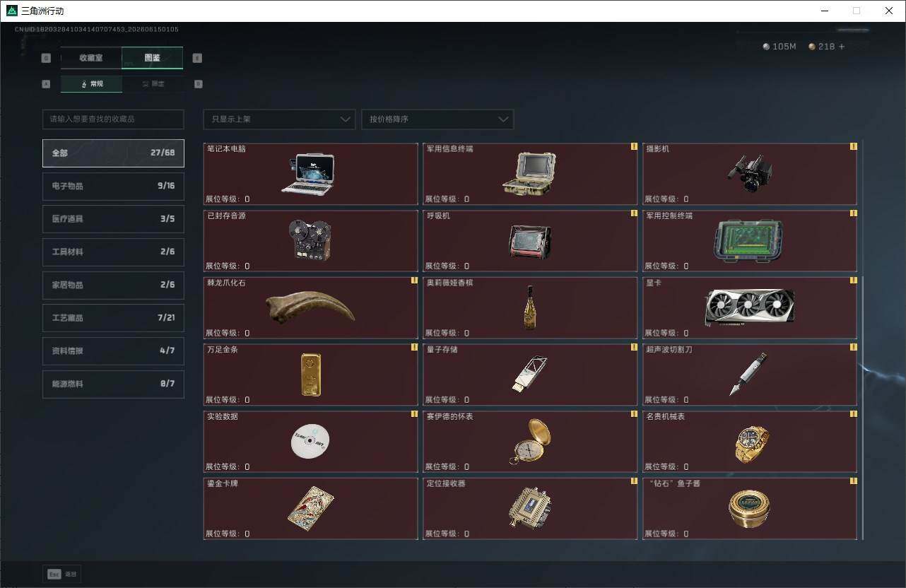The height and width of the screenshot is (588, 906).
Task: Click the E key hint right of 图鉴
Action: (197, 58)
